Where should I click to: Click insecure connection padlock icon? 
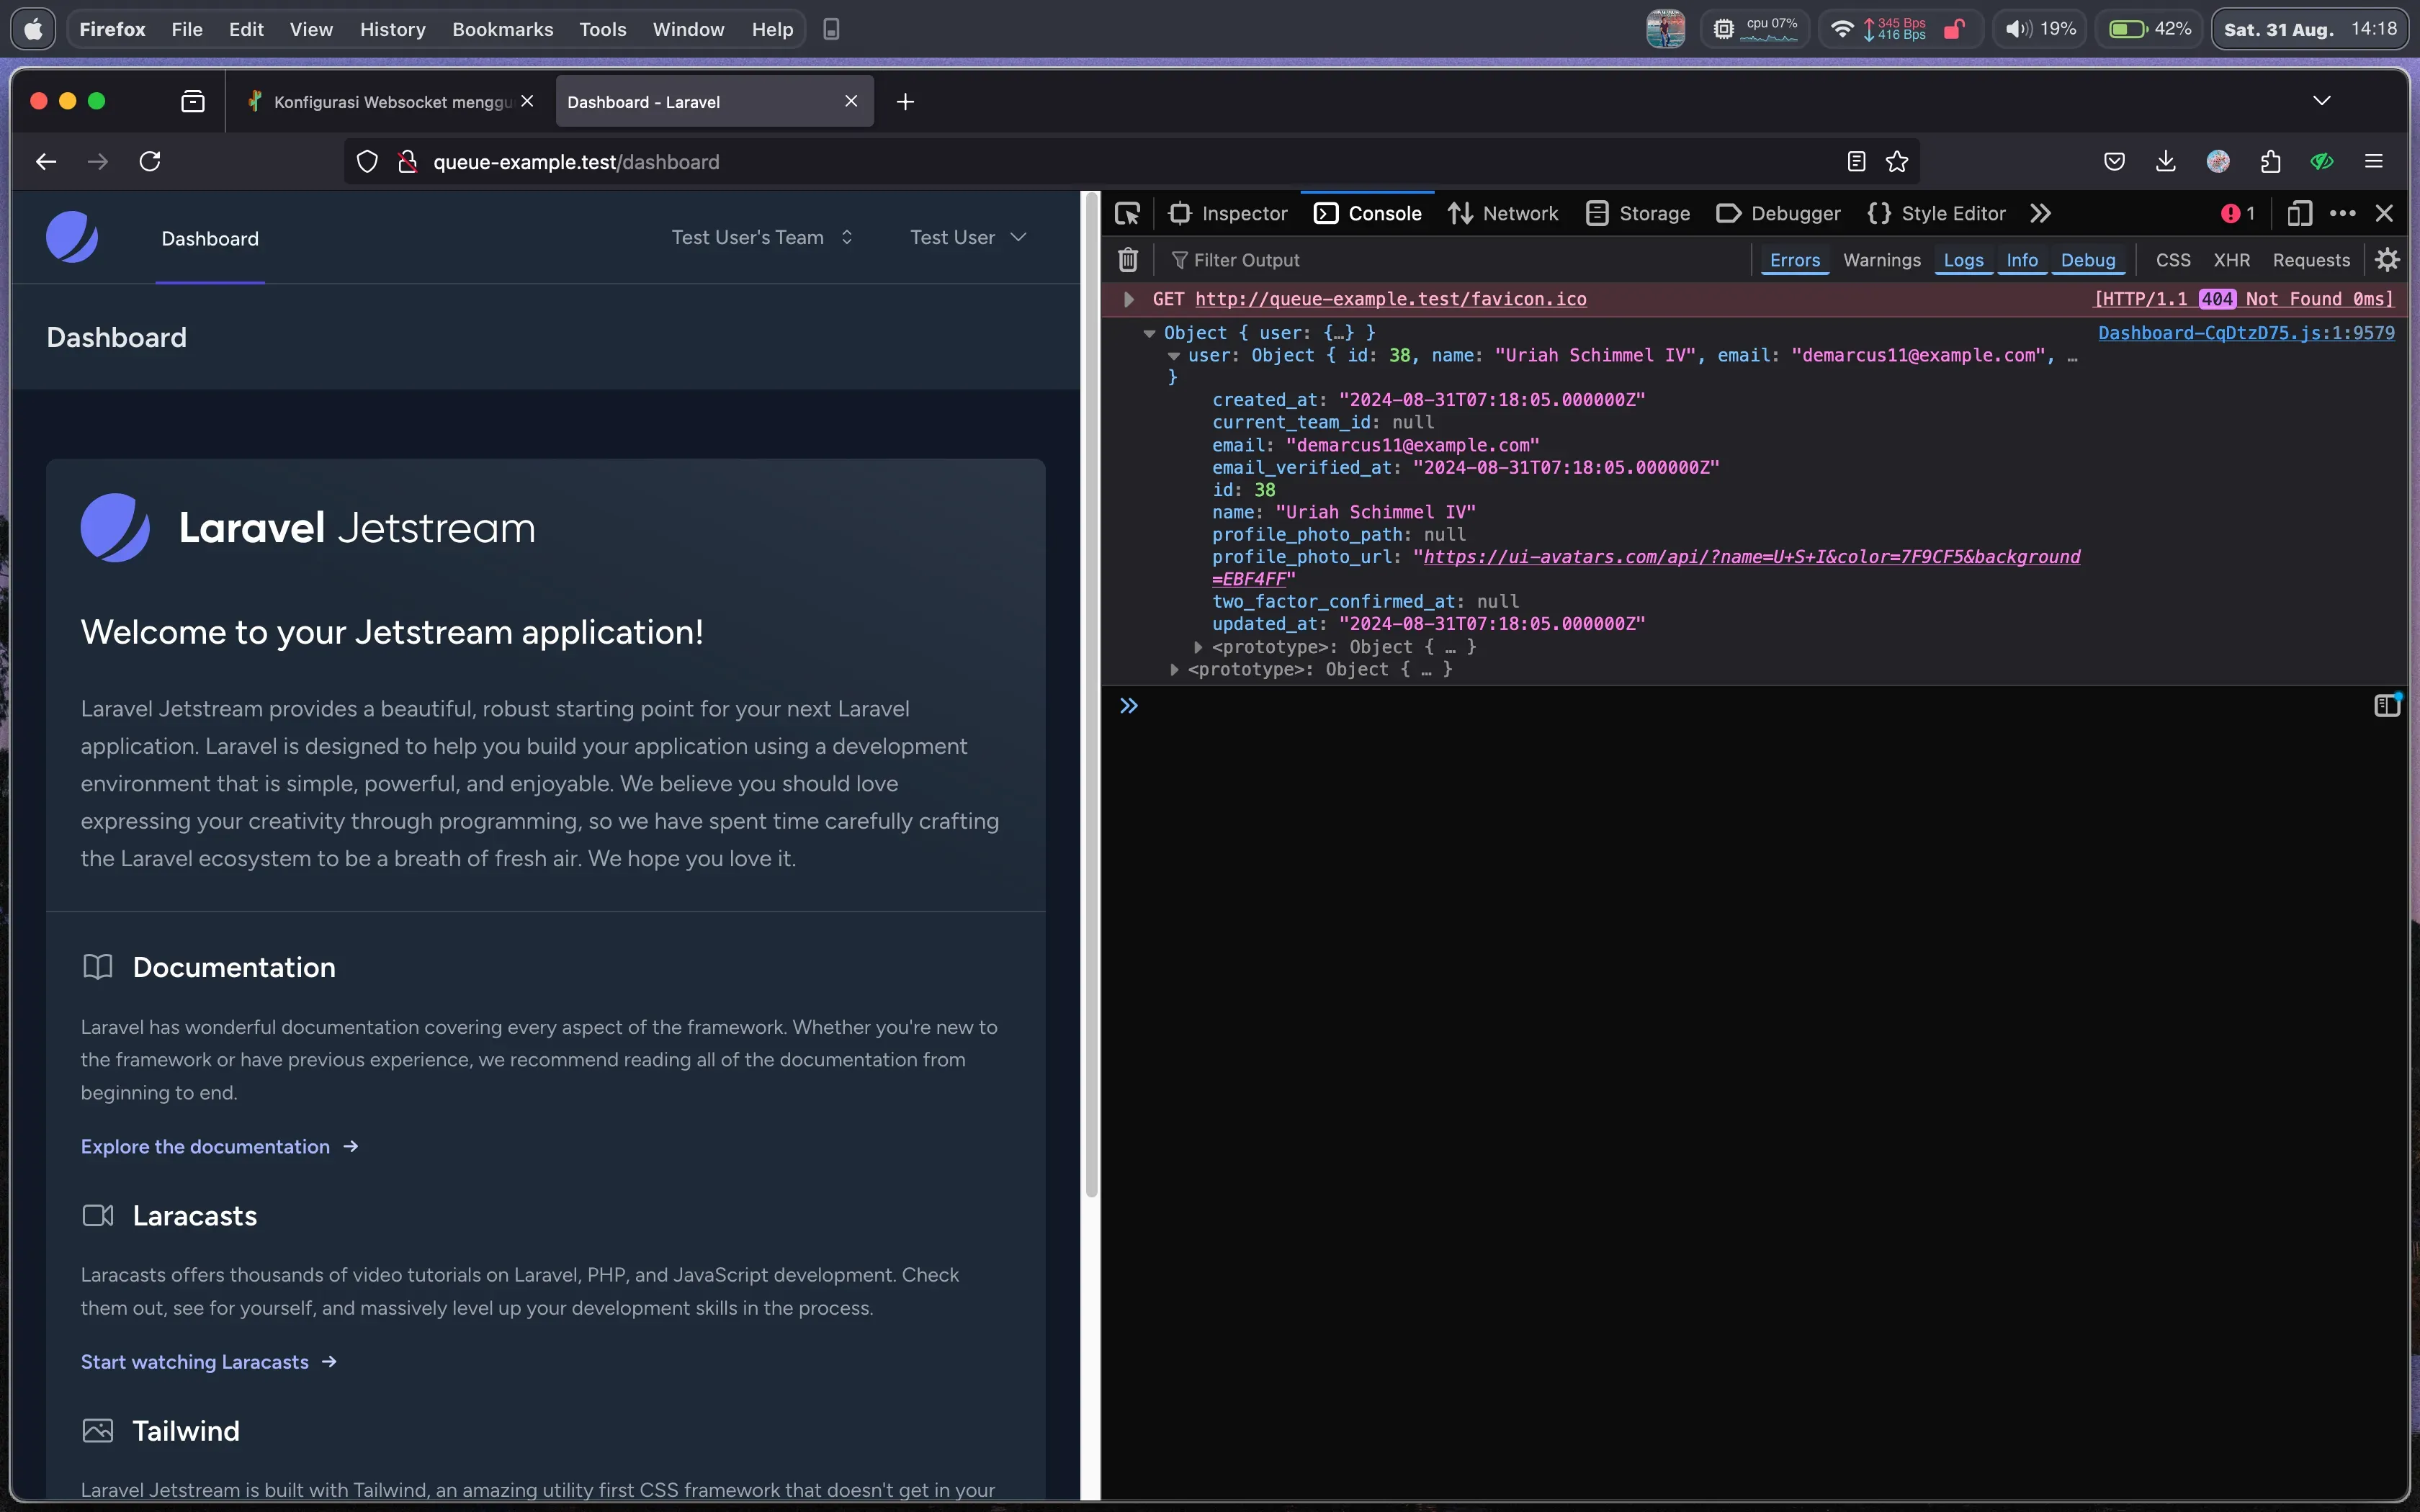pyautogui.click(x=407, y=161)
